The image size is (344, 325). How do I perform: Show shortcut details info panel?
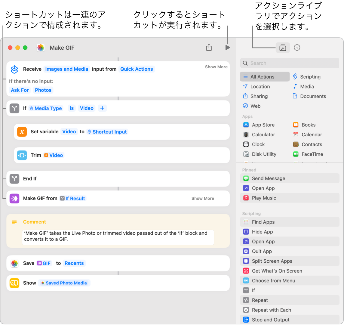pyautogui.click(x=297, y=48)
